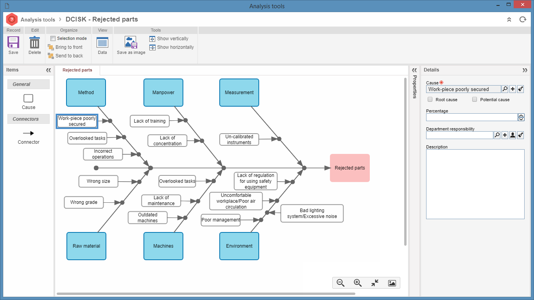Click Department responsibility user icon
The height and width of the screenshot is (300, 534).
[x=513, y=135]
